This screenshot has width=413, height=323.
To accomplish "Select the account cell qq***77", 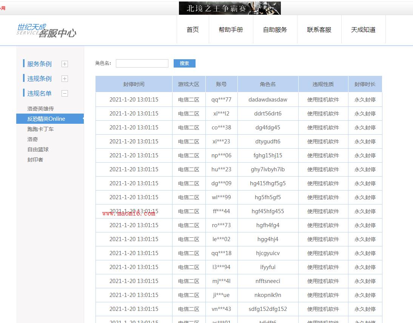I will pos(221,100).
